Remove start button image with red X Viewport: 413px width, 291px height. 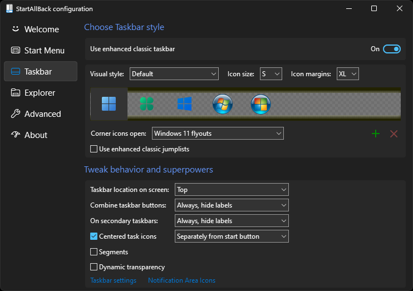pos(394,134)
